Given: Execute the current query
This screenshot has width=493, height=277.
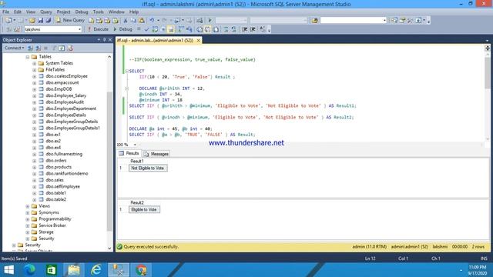Looking at the screenshot, I should 98,29.
